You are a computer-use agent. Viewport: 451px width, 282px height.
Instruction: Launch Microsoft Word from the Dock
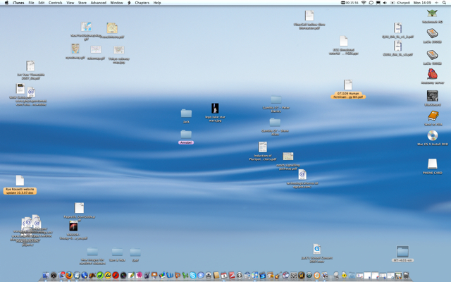(170, 276)
